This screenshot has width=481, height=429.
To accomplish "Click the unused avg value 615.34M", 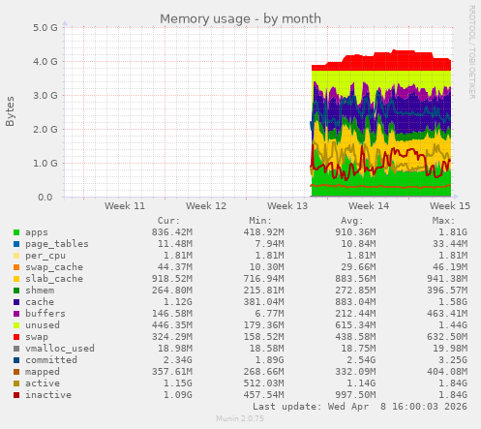I will point(355,325).
